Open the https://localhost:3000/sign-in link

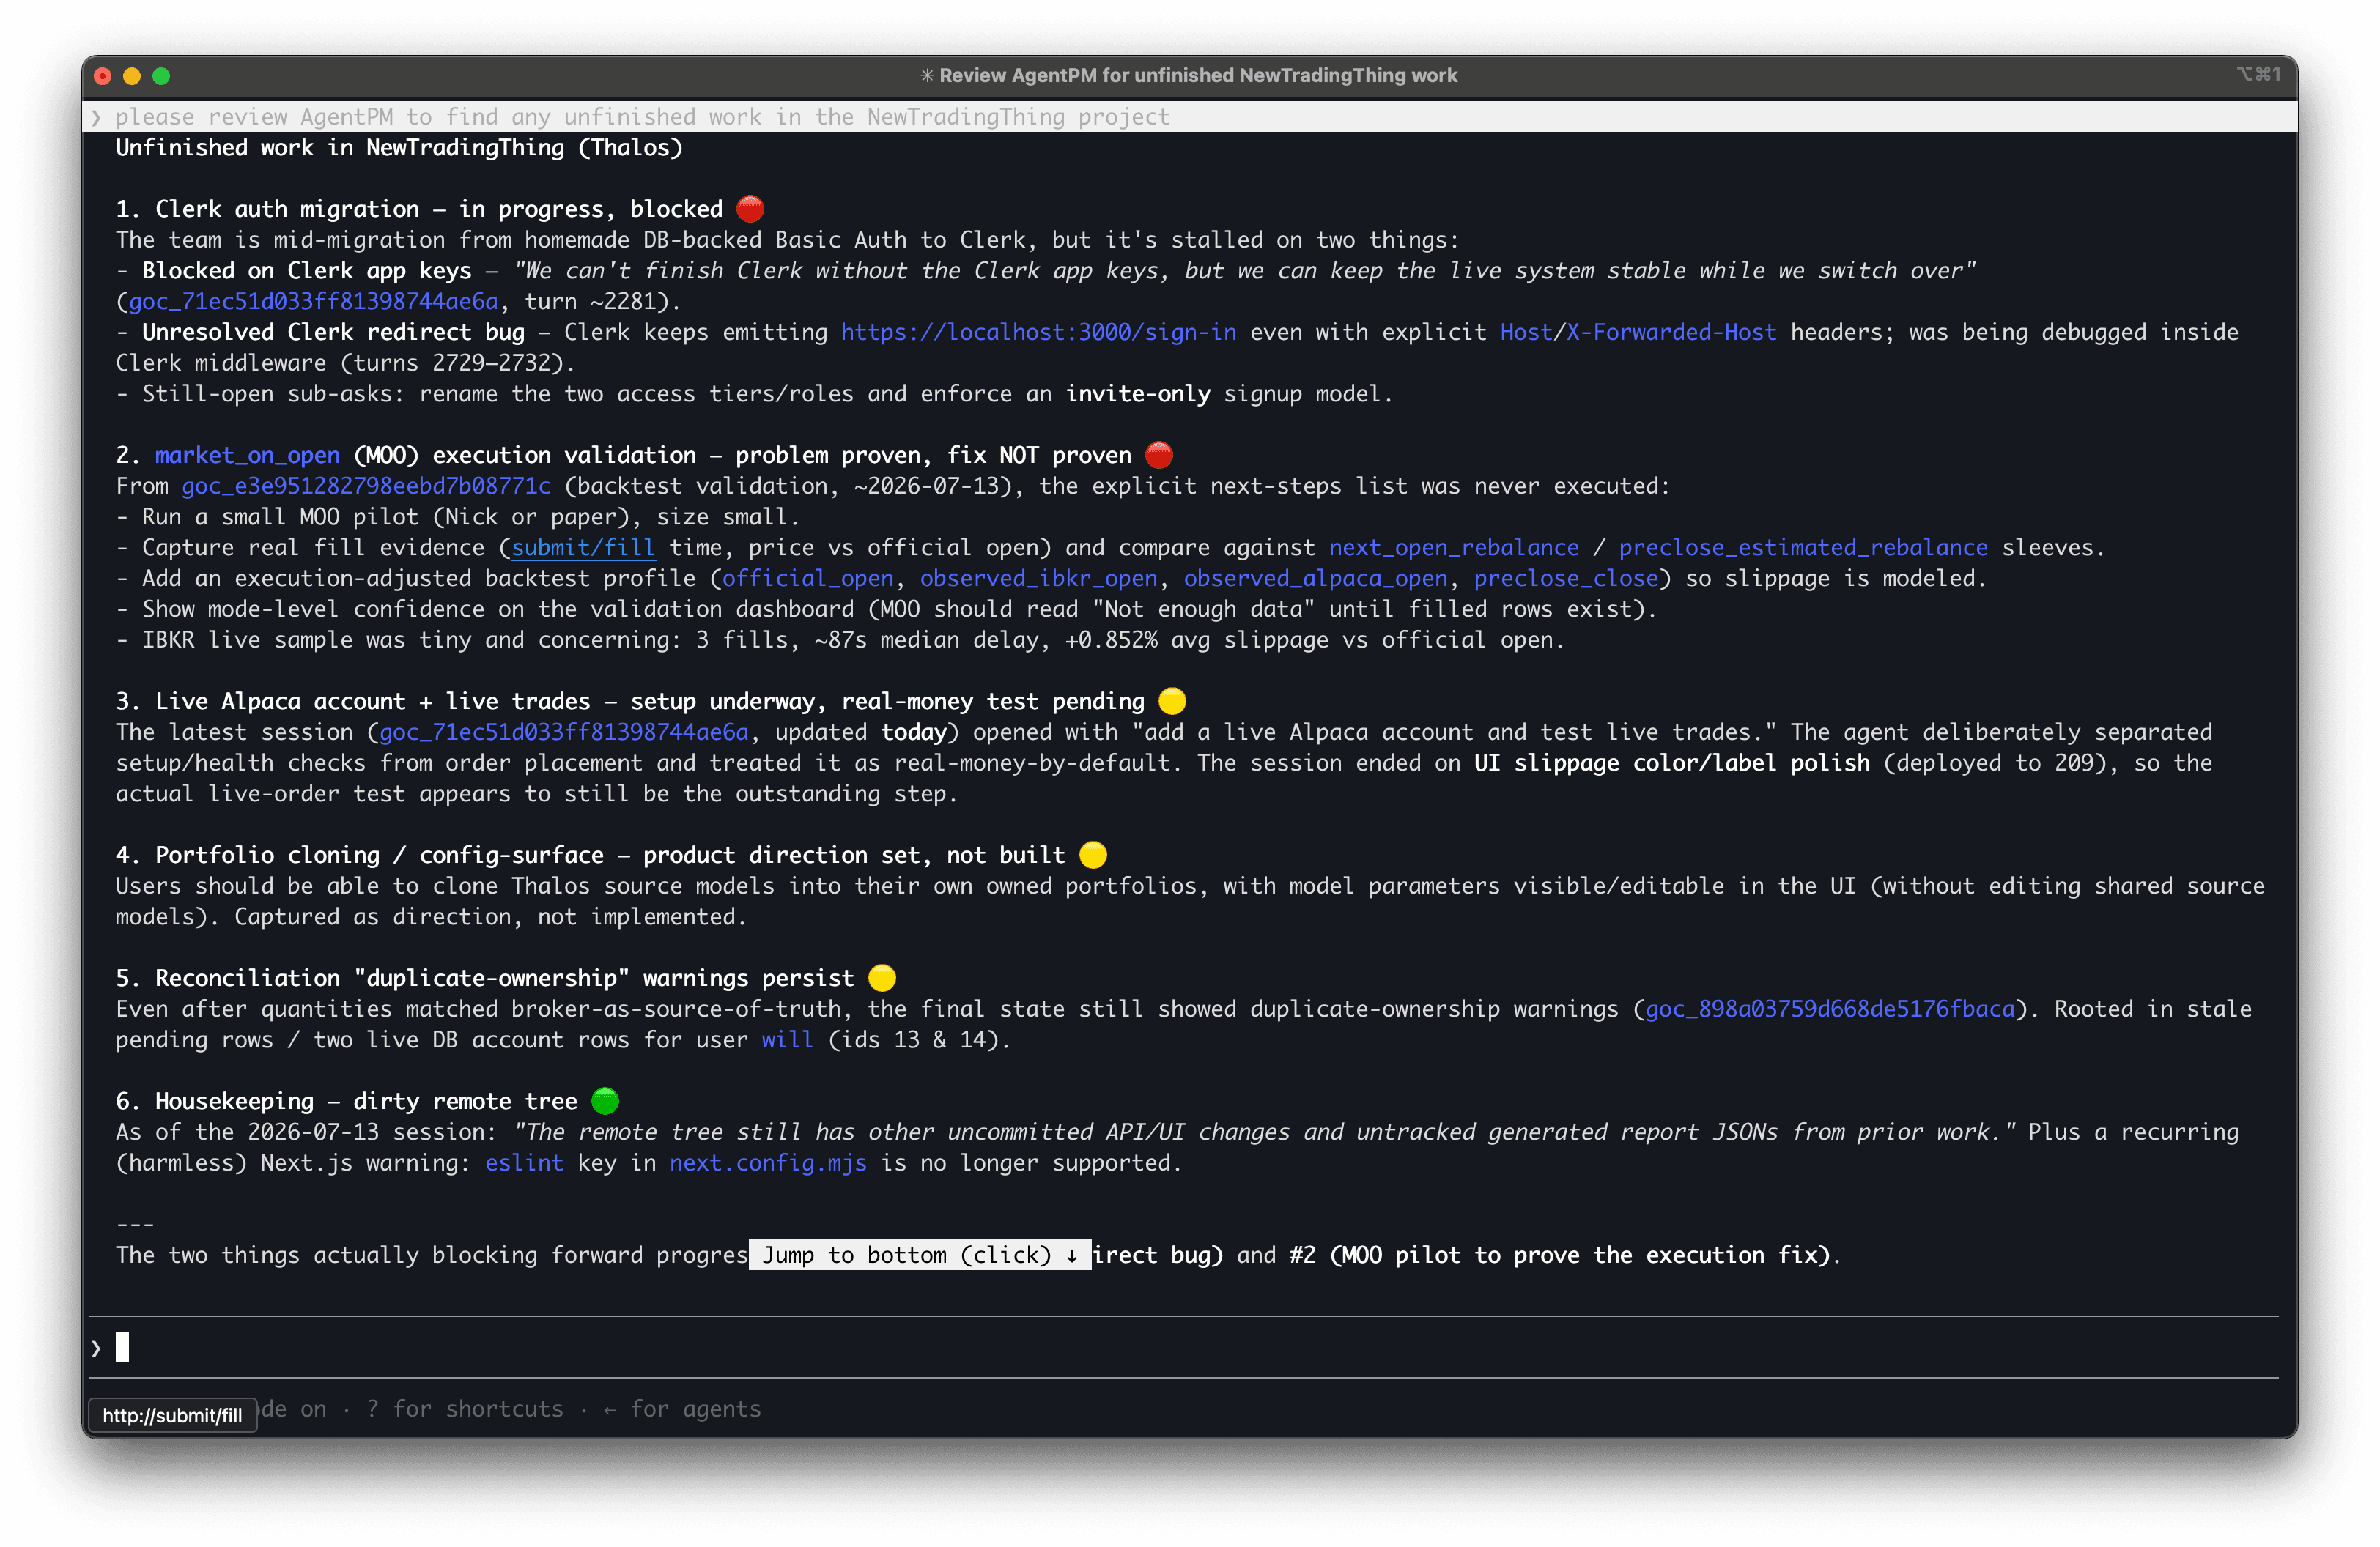click(x=1038, y=333)
